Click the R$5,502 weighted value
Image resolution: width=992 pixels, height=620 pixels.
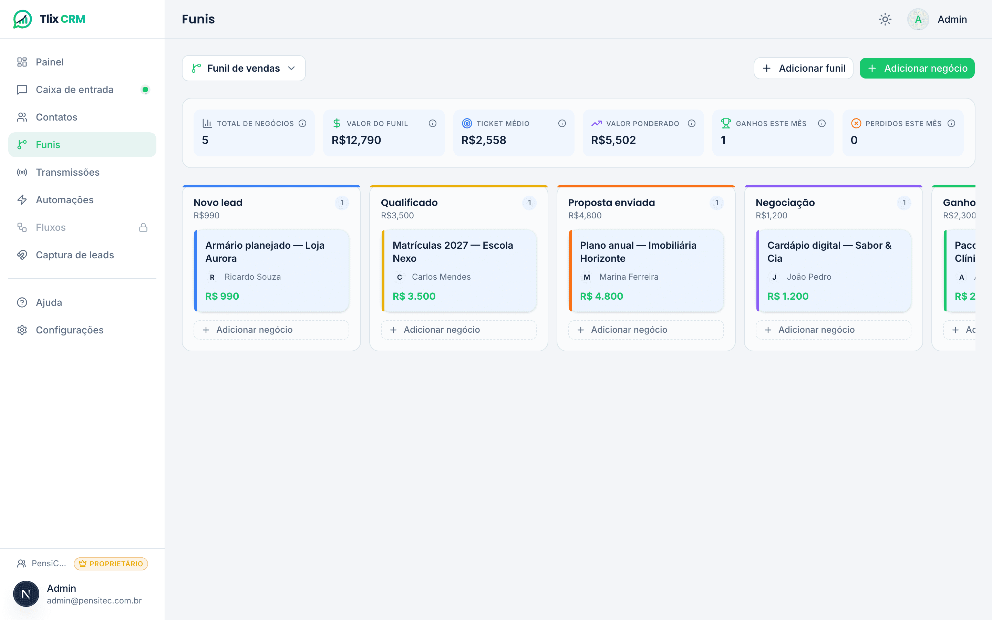click(x=613, y=140)
